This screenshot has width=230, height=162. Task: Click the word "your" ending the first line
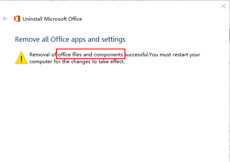pyautogui.click(x=195, y=55)
